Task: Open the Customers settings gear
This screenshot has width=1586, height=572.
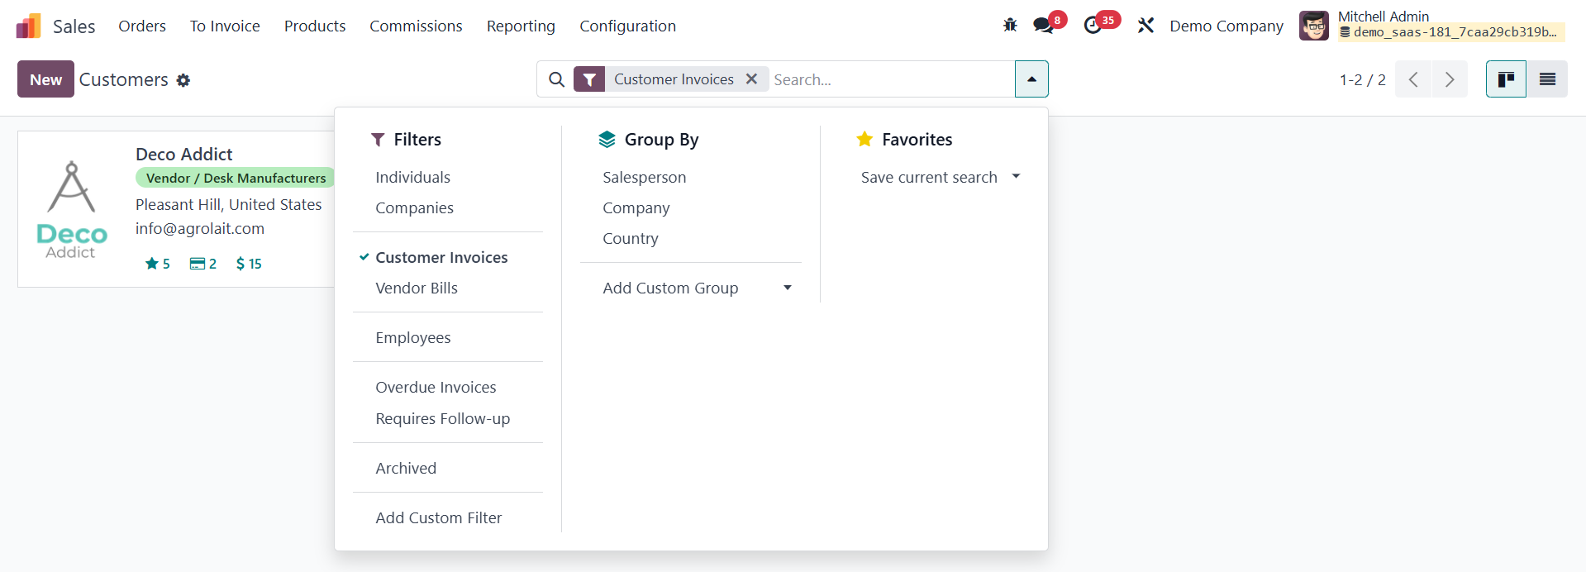Action: (x=183, y=80)
